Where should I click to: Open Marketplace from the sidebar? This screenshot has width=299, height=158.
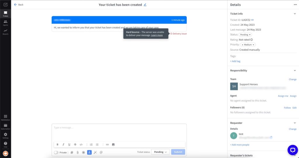coord(6,117)
